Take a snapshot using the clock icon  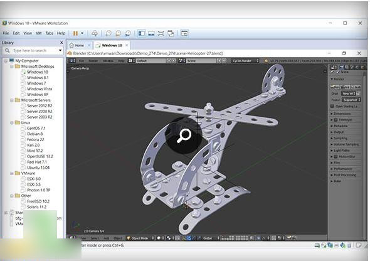[108, 33]
